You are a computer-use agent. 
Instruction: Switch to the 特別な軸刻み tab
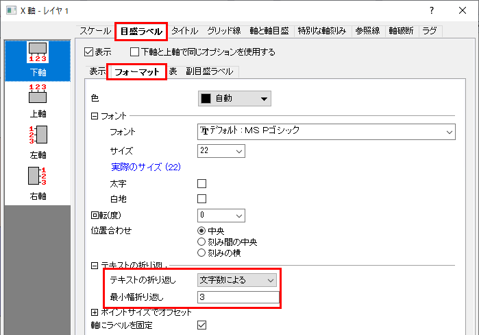[x=322, y=31]
